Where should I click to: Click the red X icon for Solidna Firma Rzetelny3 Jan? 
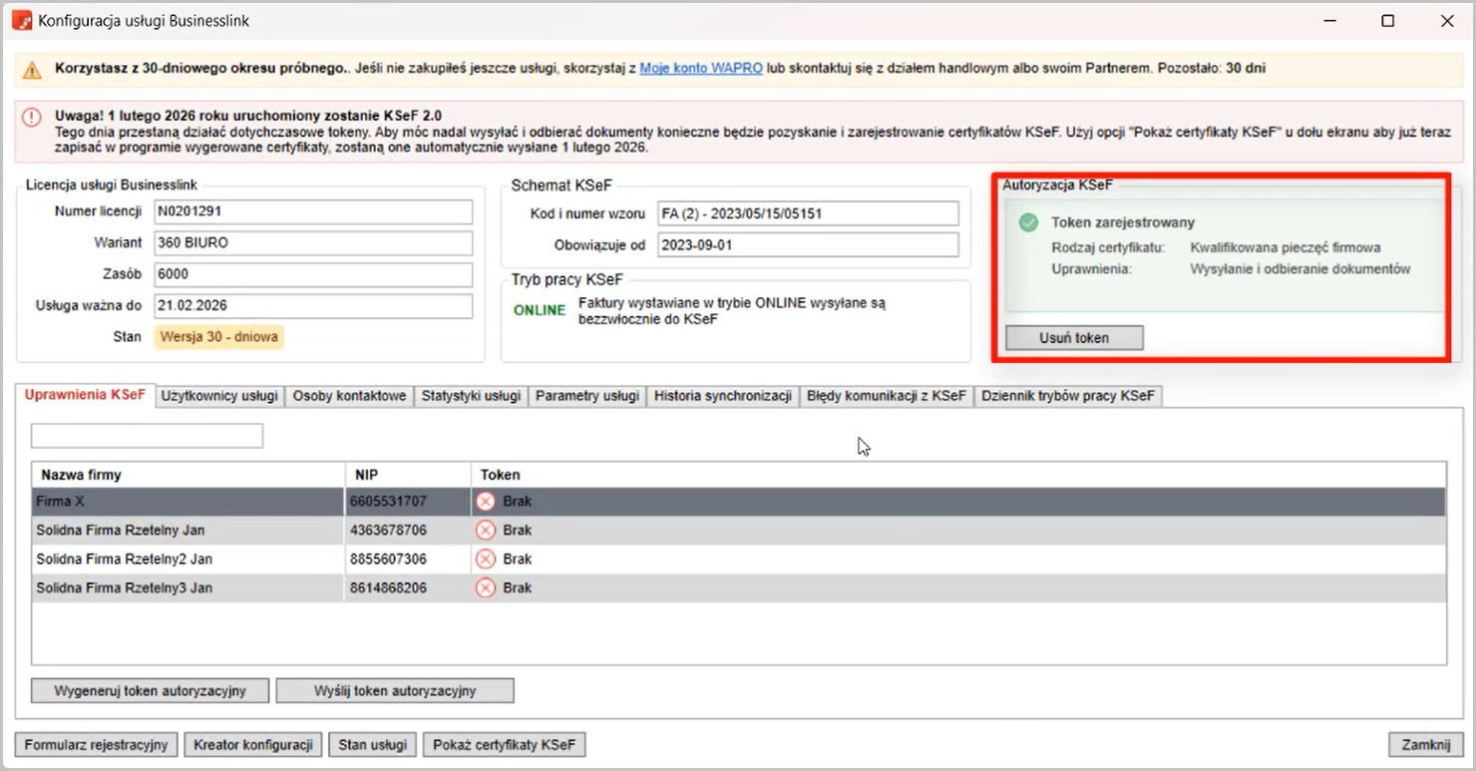click(486, 588)
